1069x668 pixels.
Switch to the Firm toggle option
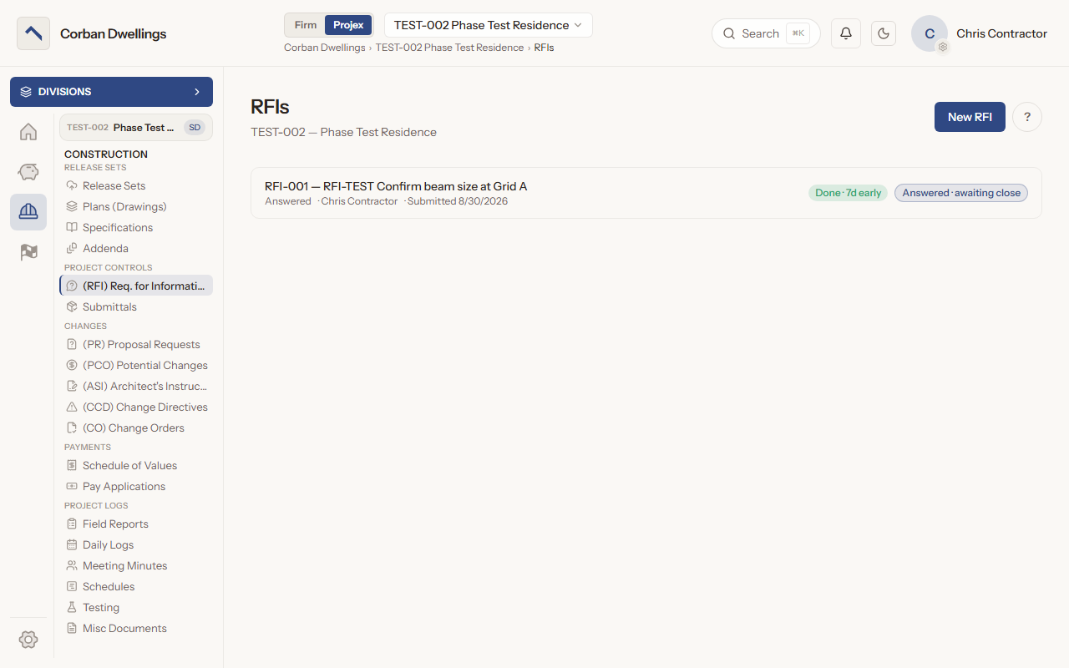306,25
